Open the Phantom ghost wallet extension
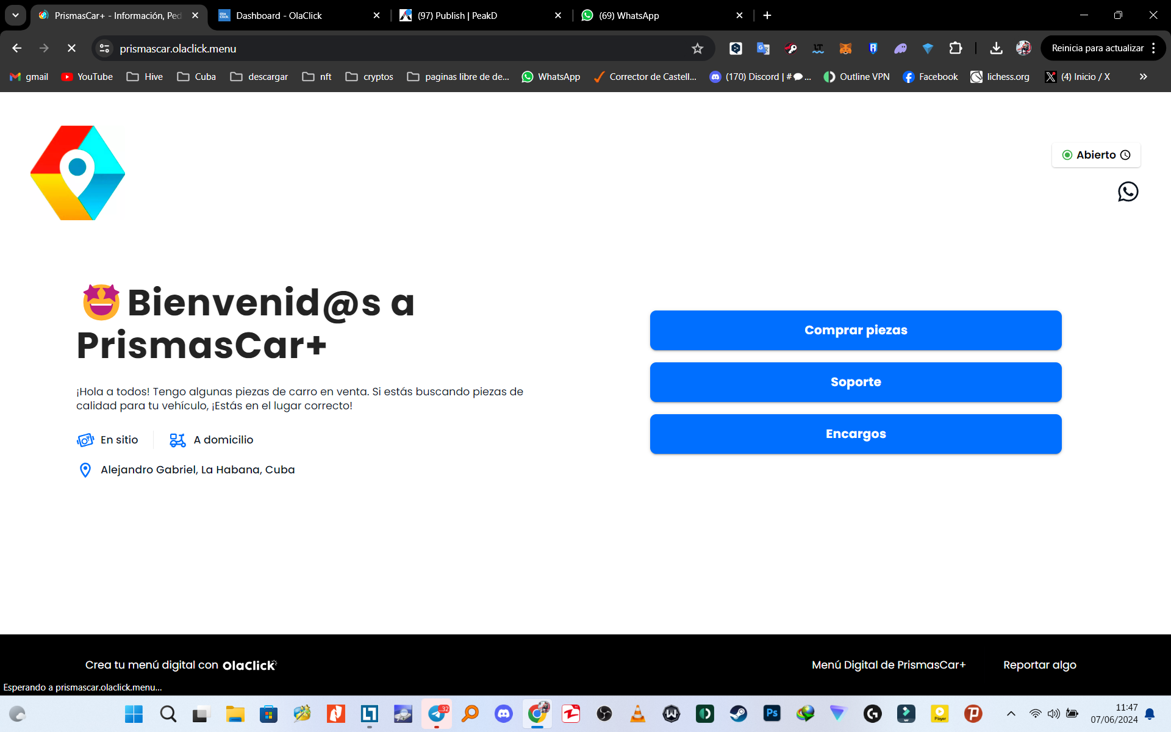 (x=900, y=48)
